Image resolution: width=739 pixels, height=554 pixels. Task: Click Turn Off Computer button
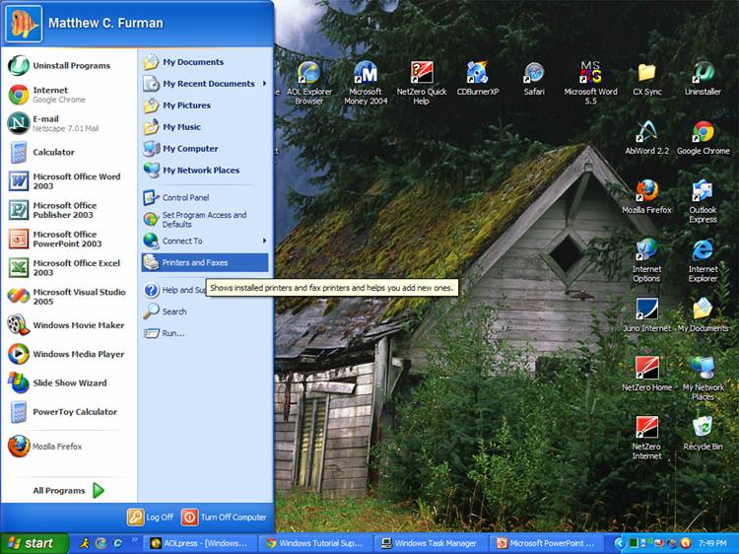224,518
